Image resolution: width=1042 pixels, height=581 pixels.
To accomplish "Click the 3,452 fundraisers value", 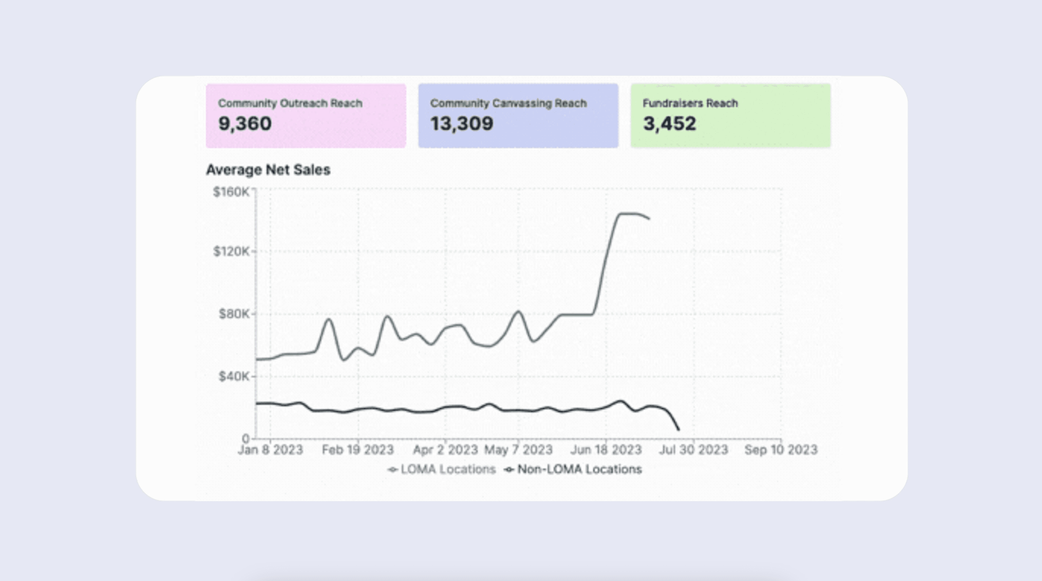I will pyautogui.click(x=669, y=124).
